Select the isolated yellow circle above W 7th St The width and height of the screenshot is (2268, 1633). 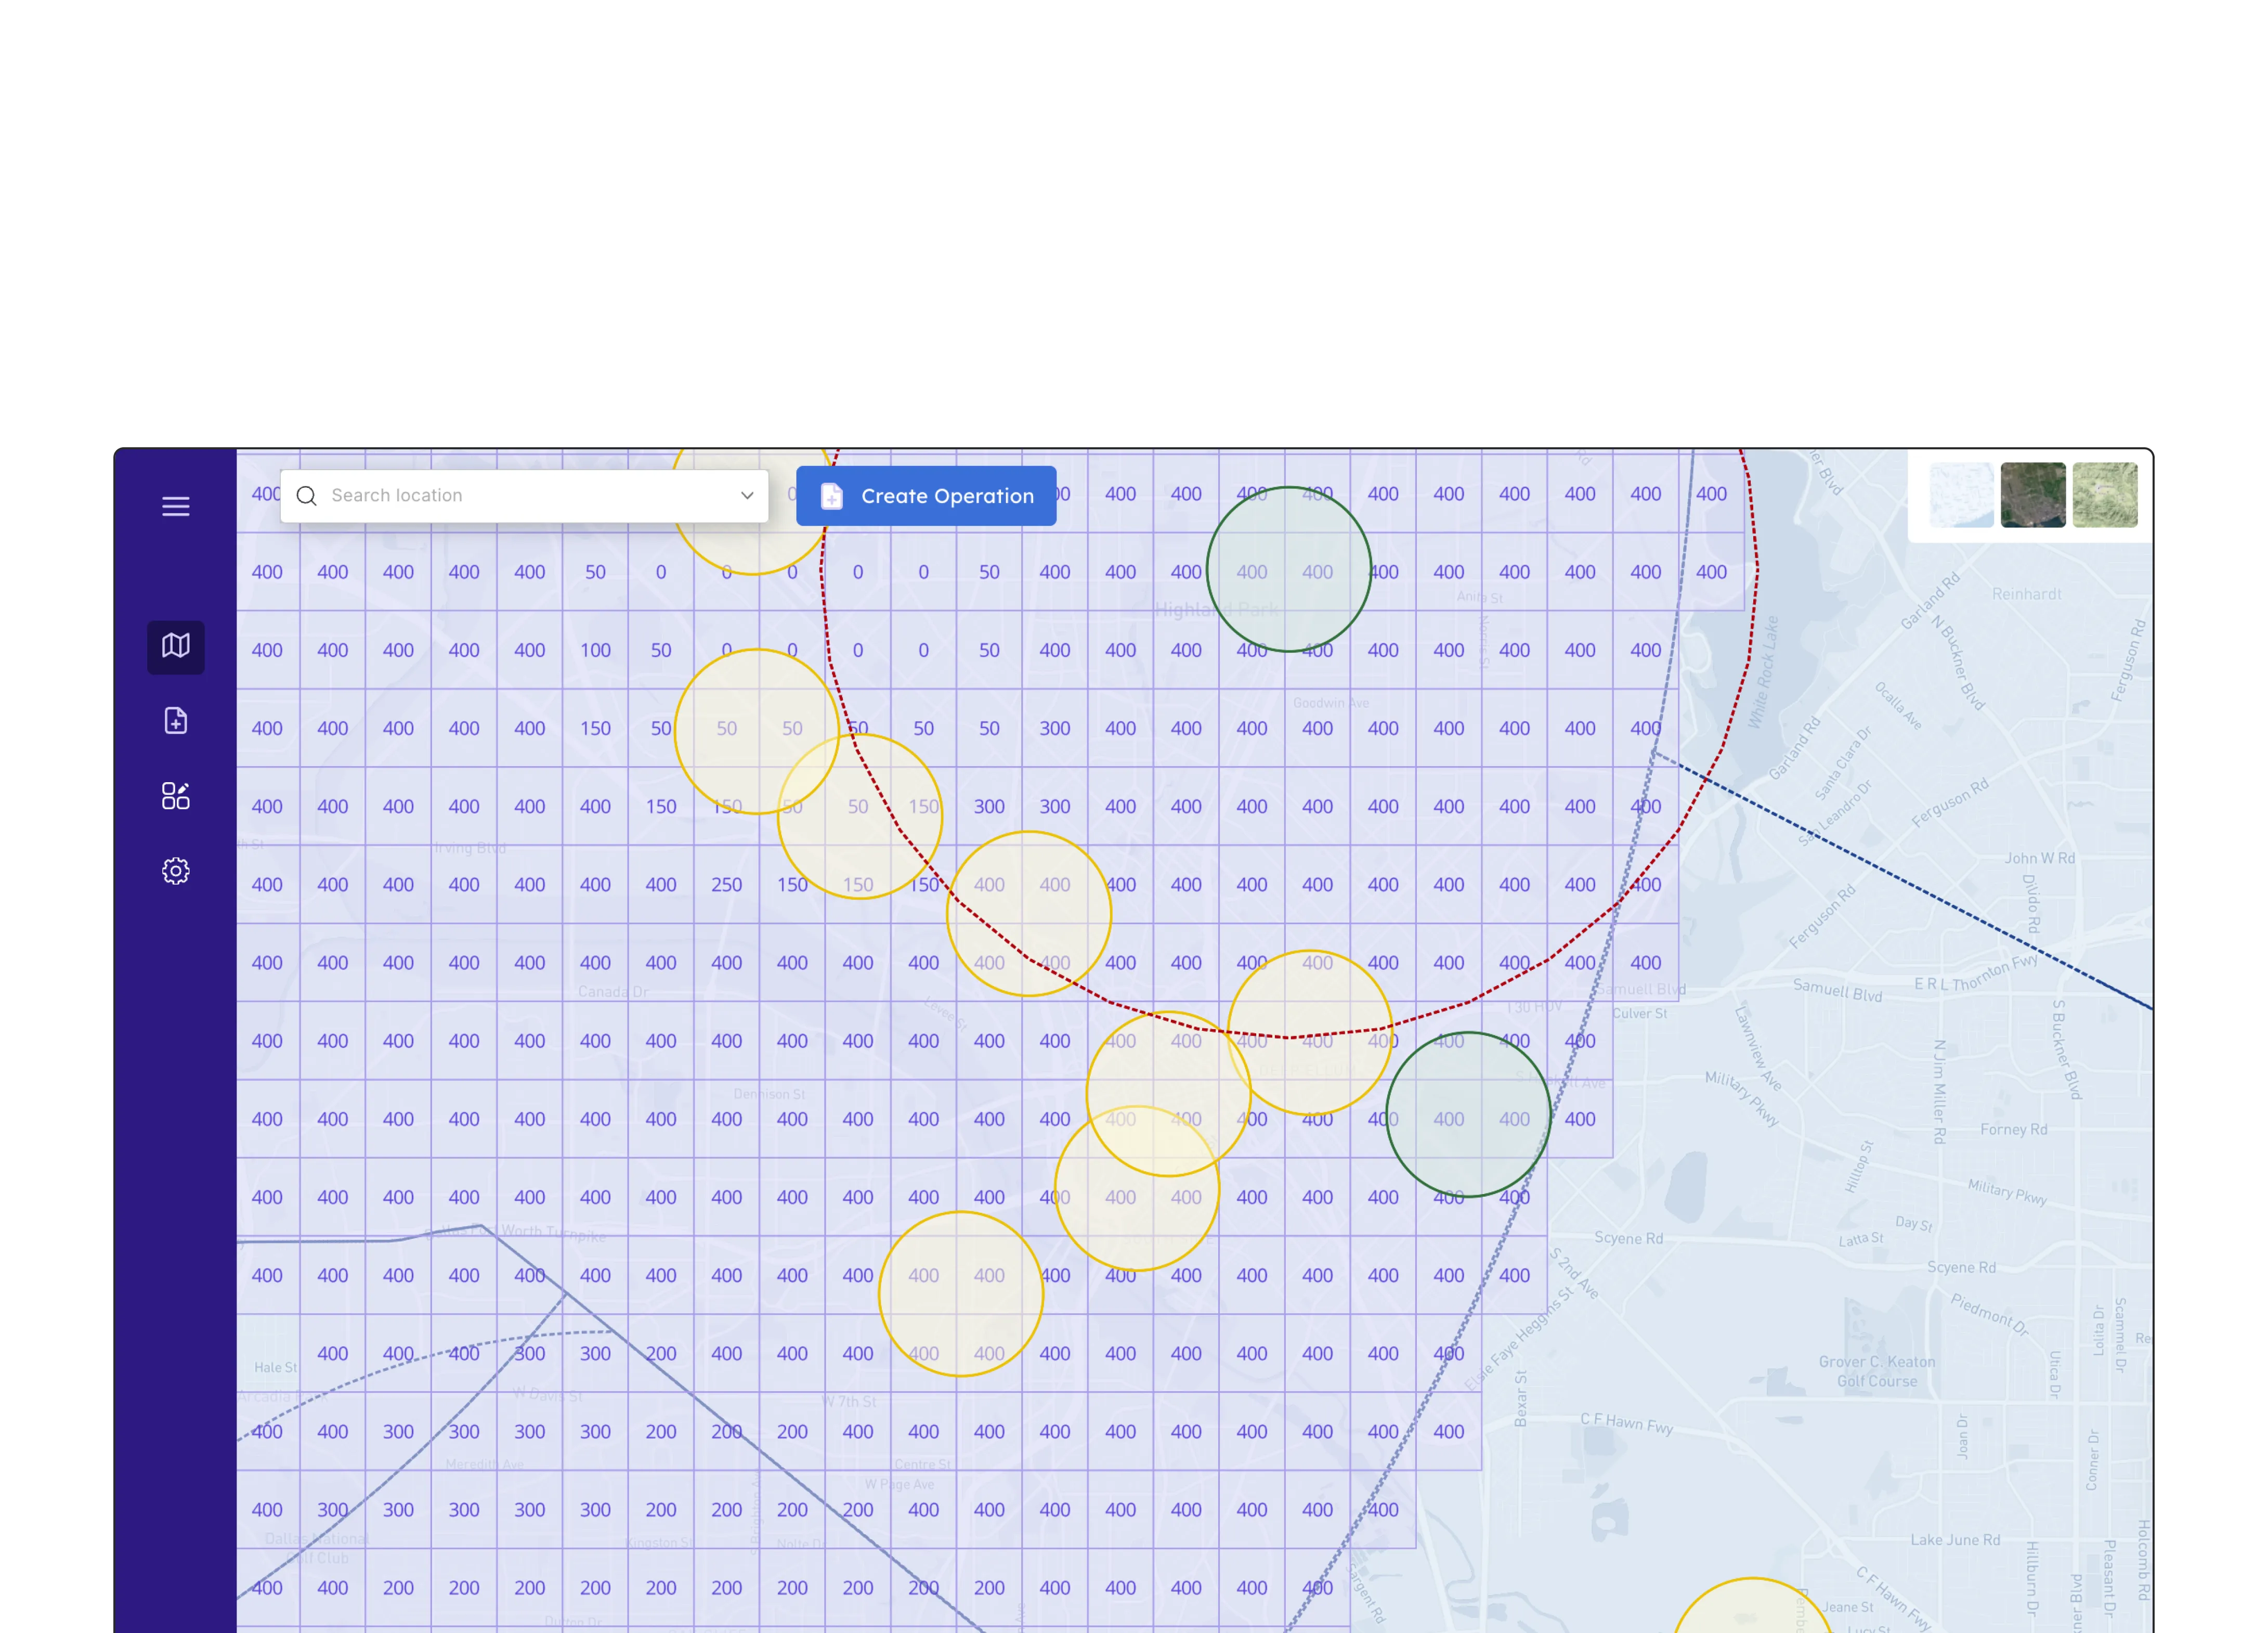click(960, 1294)
